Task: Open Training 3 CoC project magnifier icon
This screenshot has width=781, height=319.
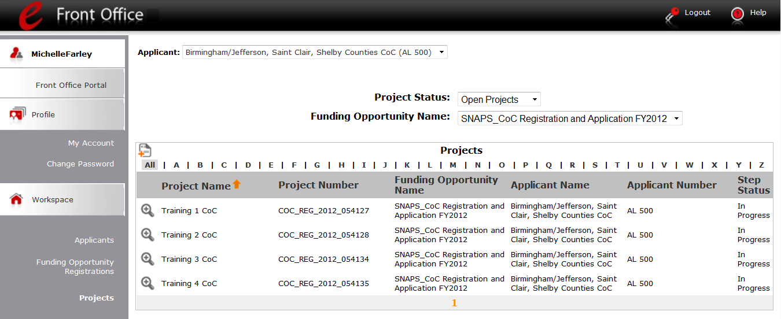Action: pyautogui.click(x=148, y=259)
